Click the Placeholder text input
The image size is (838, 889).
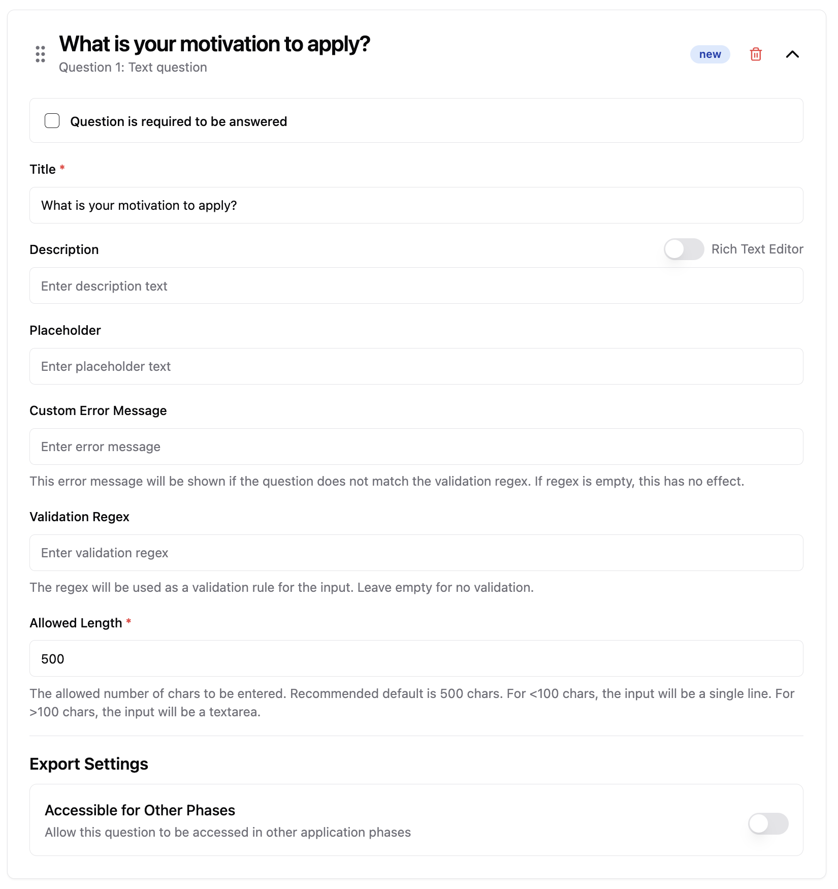coord(416,366)
